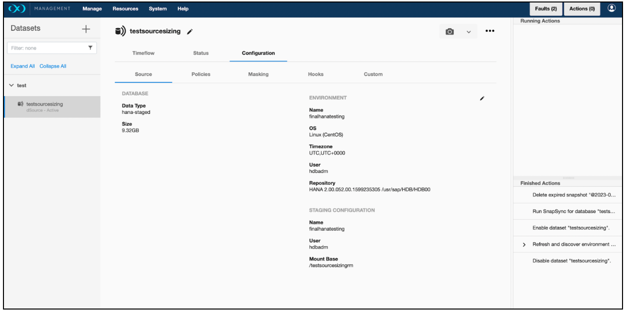Switch to the Timeflow tab
626x312 pixels.
coord(143,53)
